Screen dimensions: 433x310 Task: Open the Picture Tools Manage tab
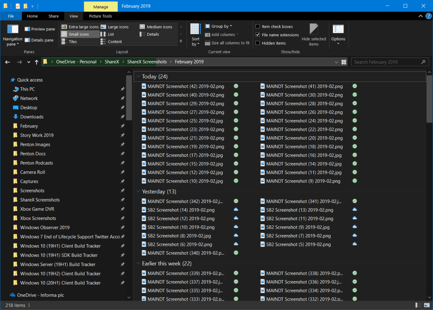pos(100,6)
